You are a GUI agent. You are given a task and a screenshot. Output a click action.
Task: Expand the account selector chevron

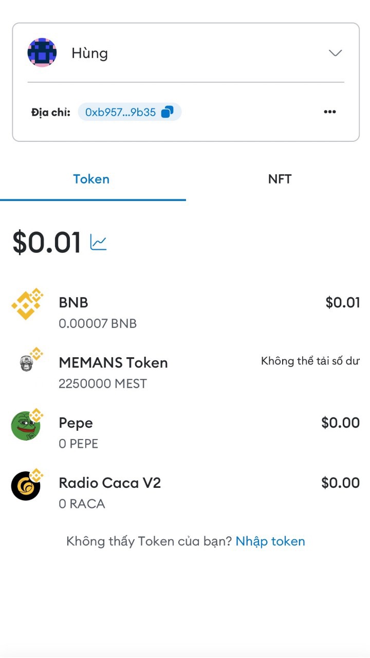(x=335, y=53)
